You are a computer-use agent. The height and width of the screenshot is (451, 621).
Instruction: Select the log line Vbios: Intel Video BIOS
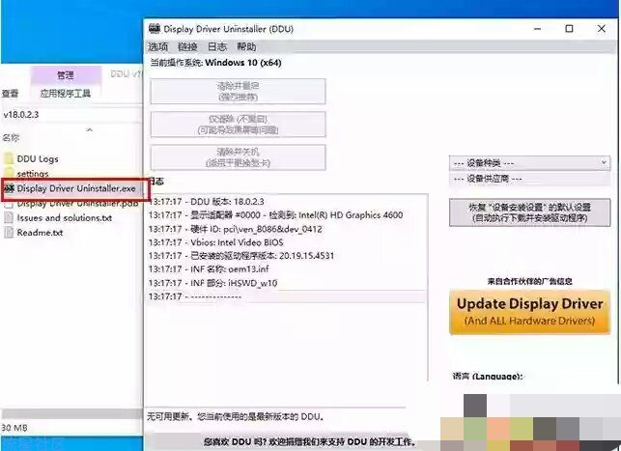215,242
